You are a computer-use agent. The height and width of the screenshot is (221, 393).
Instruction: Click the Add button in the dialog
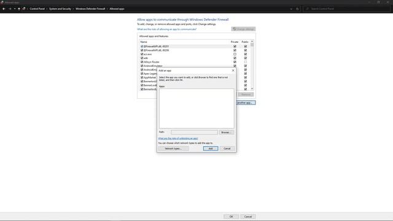click(x=211, y=149)
